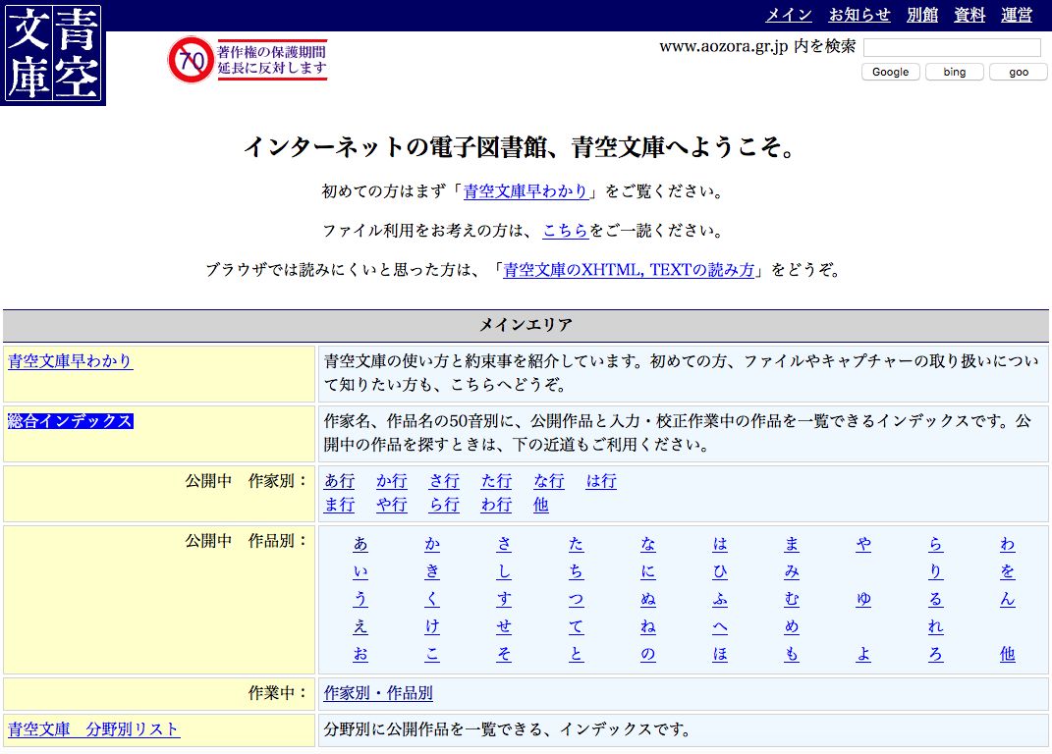Open works starting with つ
This screenshot has width=1052, height=754.
pyautogui.click(x=577, y=599)
